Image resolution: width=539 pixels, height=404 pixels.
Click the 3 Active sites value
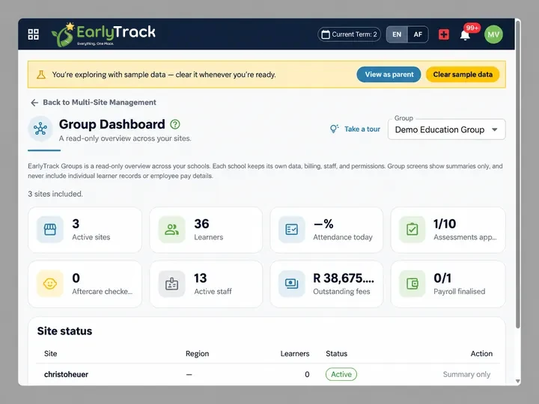point(76,224)
